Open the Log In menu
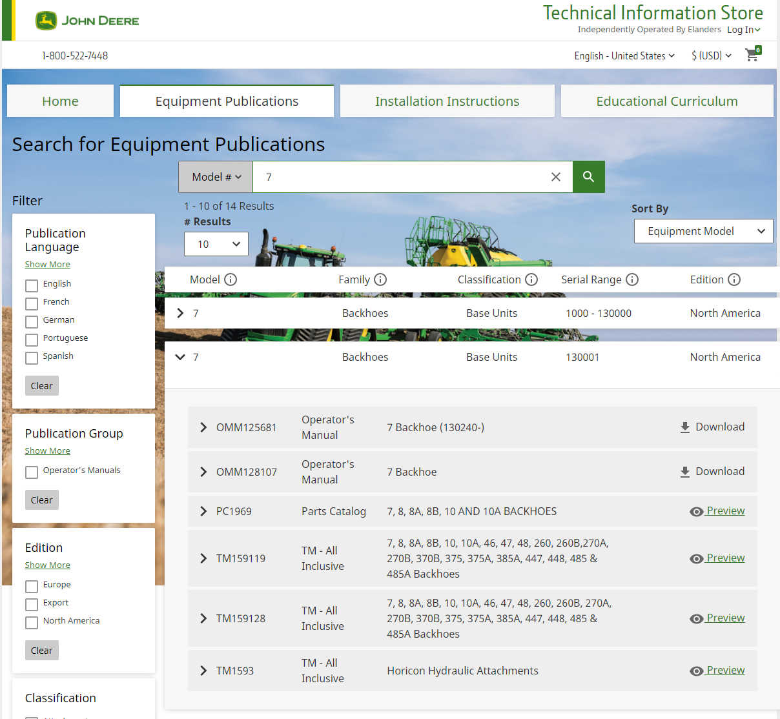Image resolution: width=780 pixels, height=719 pixels. [744, 30]
